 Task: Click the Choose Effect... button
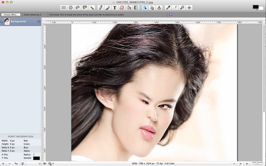tap(11, 15)
